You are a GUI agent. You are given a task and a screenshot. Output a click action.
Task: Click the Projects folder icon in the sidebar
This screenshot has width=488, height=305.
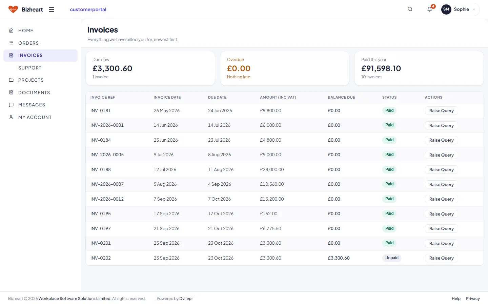click(11, 80)
